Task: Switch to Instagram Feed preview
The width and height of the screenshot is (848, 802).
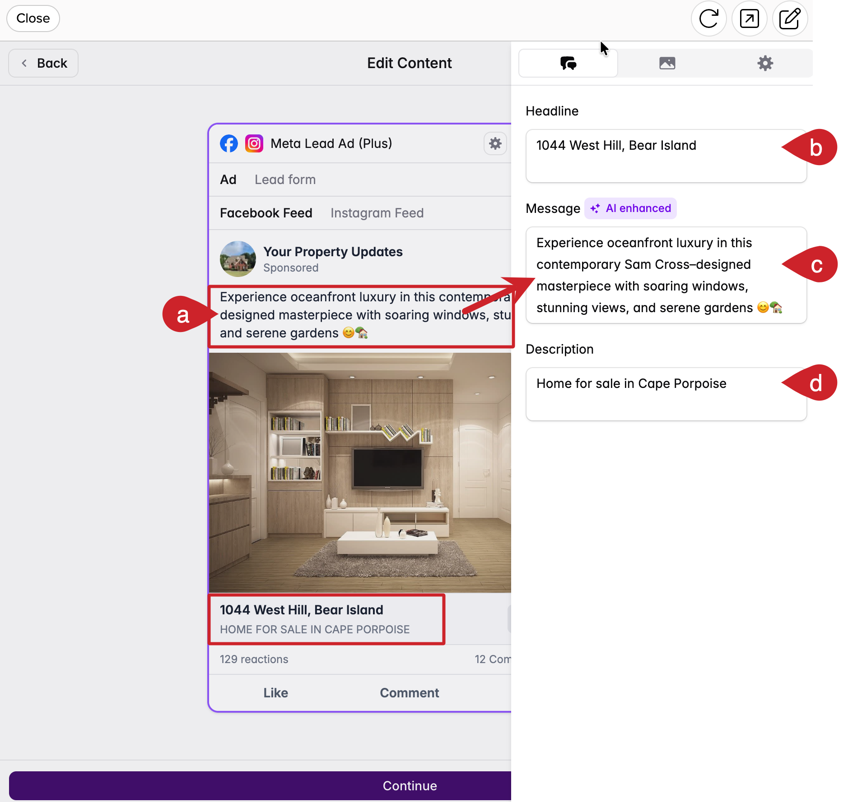Action: (377, 213)
